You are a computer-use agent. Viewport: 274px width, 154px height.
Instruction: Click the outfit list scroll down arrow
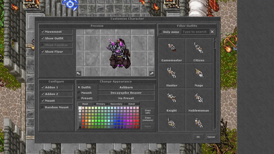coord(215,129)
